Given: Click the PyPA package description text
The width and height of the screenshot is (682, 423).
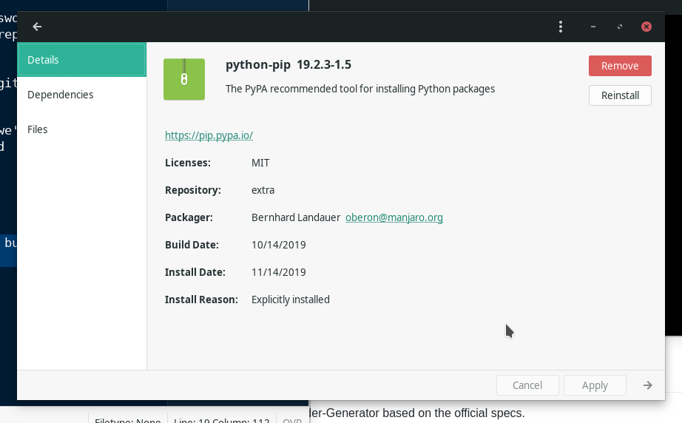Looking at the screenshot, I should [x=360, y=89].
